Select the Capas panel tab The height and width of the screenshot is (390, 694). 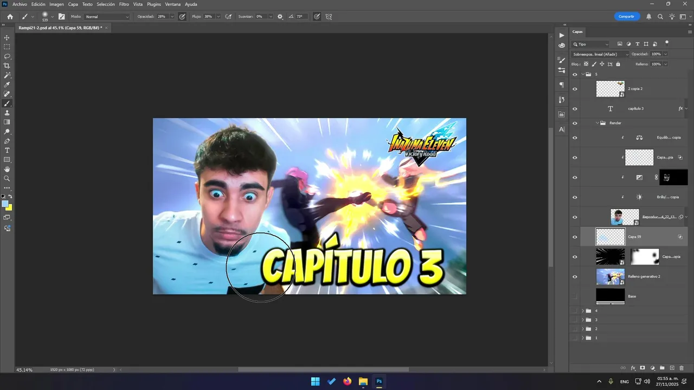click(x=577, y=31)
